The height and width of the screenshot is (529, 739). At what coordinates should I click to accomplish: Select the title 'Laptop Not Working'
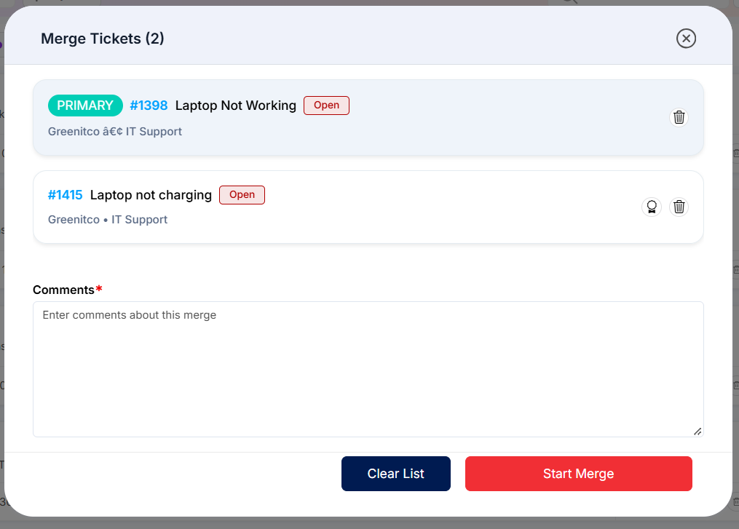(x=236, y=106)
